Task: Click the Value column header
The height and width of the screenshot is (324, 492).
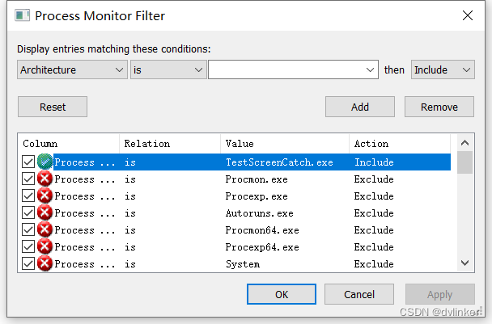Action: point(284,144)
